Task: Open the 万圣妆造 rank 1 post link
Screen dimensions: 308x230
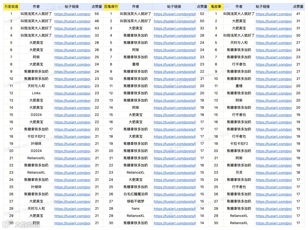Action: [72, 14]
